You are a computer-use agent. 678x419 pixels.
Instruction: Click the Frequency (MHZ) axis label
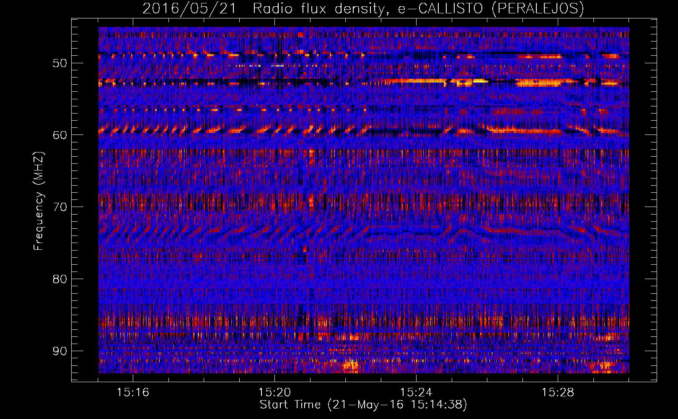click(x=39, y=201)
